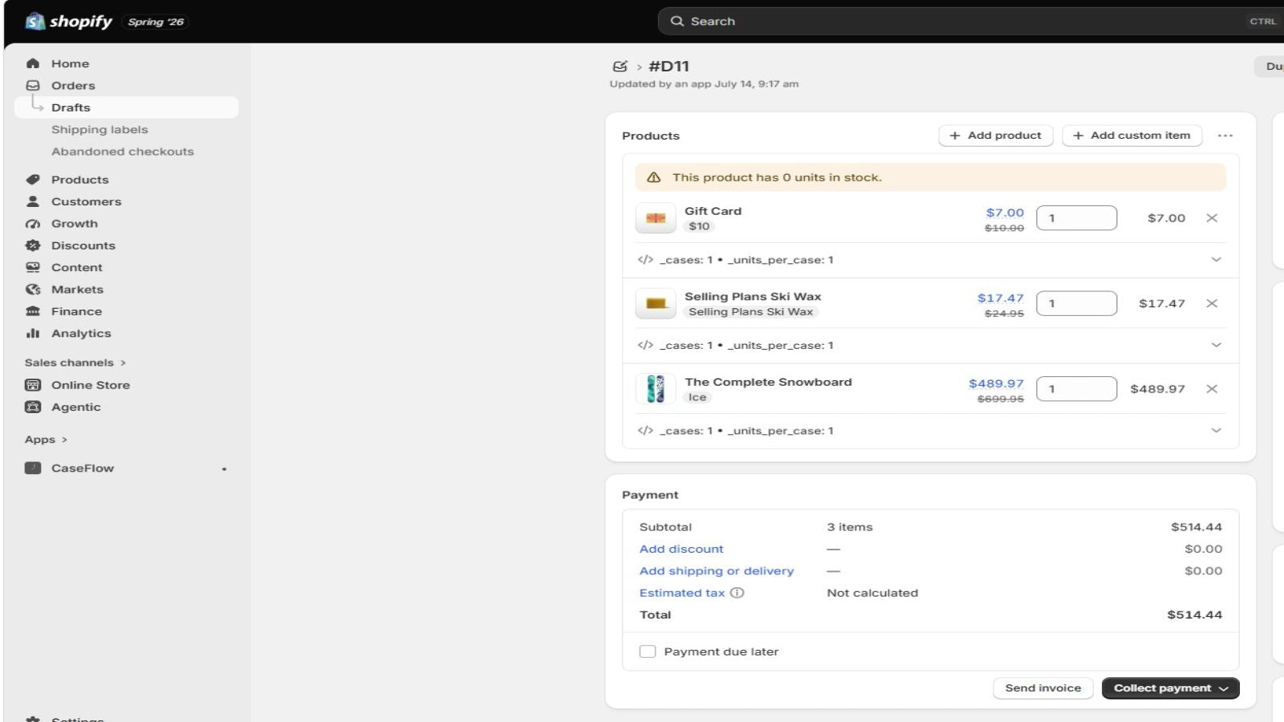This screenshot has height=722, width=1284.
Task: Click the Home icon in sidebar
Action: tap(33, 63)
